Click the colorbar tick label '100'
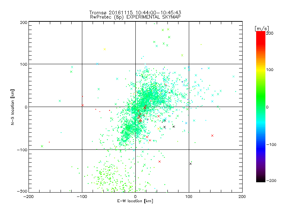This screenshot has height=214, width=285. pos(270,70)
